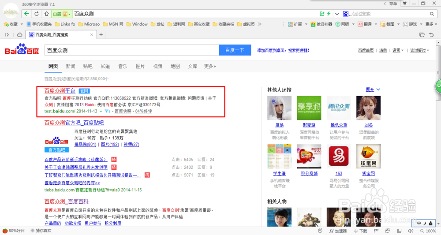Click the search box magnifier icon
Viewport: 441px width, 235px height.
[x=432, y=14]
